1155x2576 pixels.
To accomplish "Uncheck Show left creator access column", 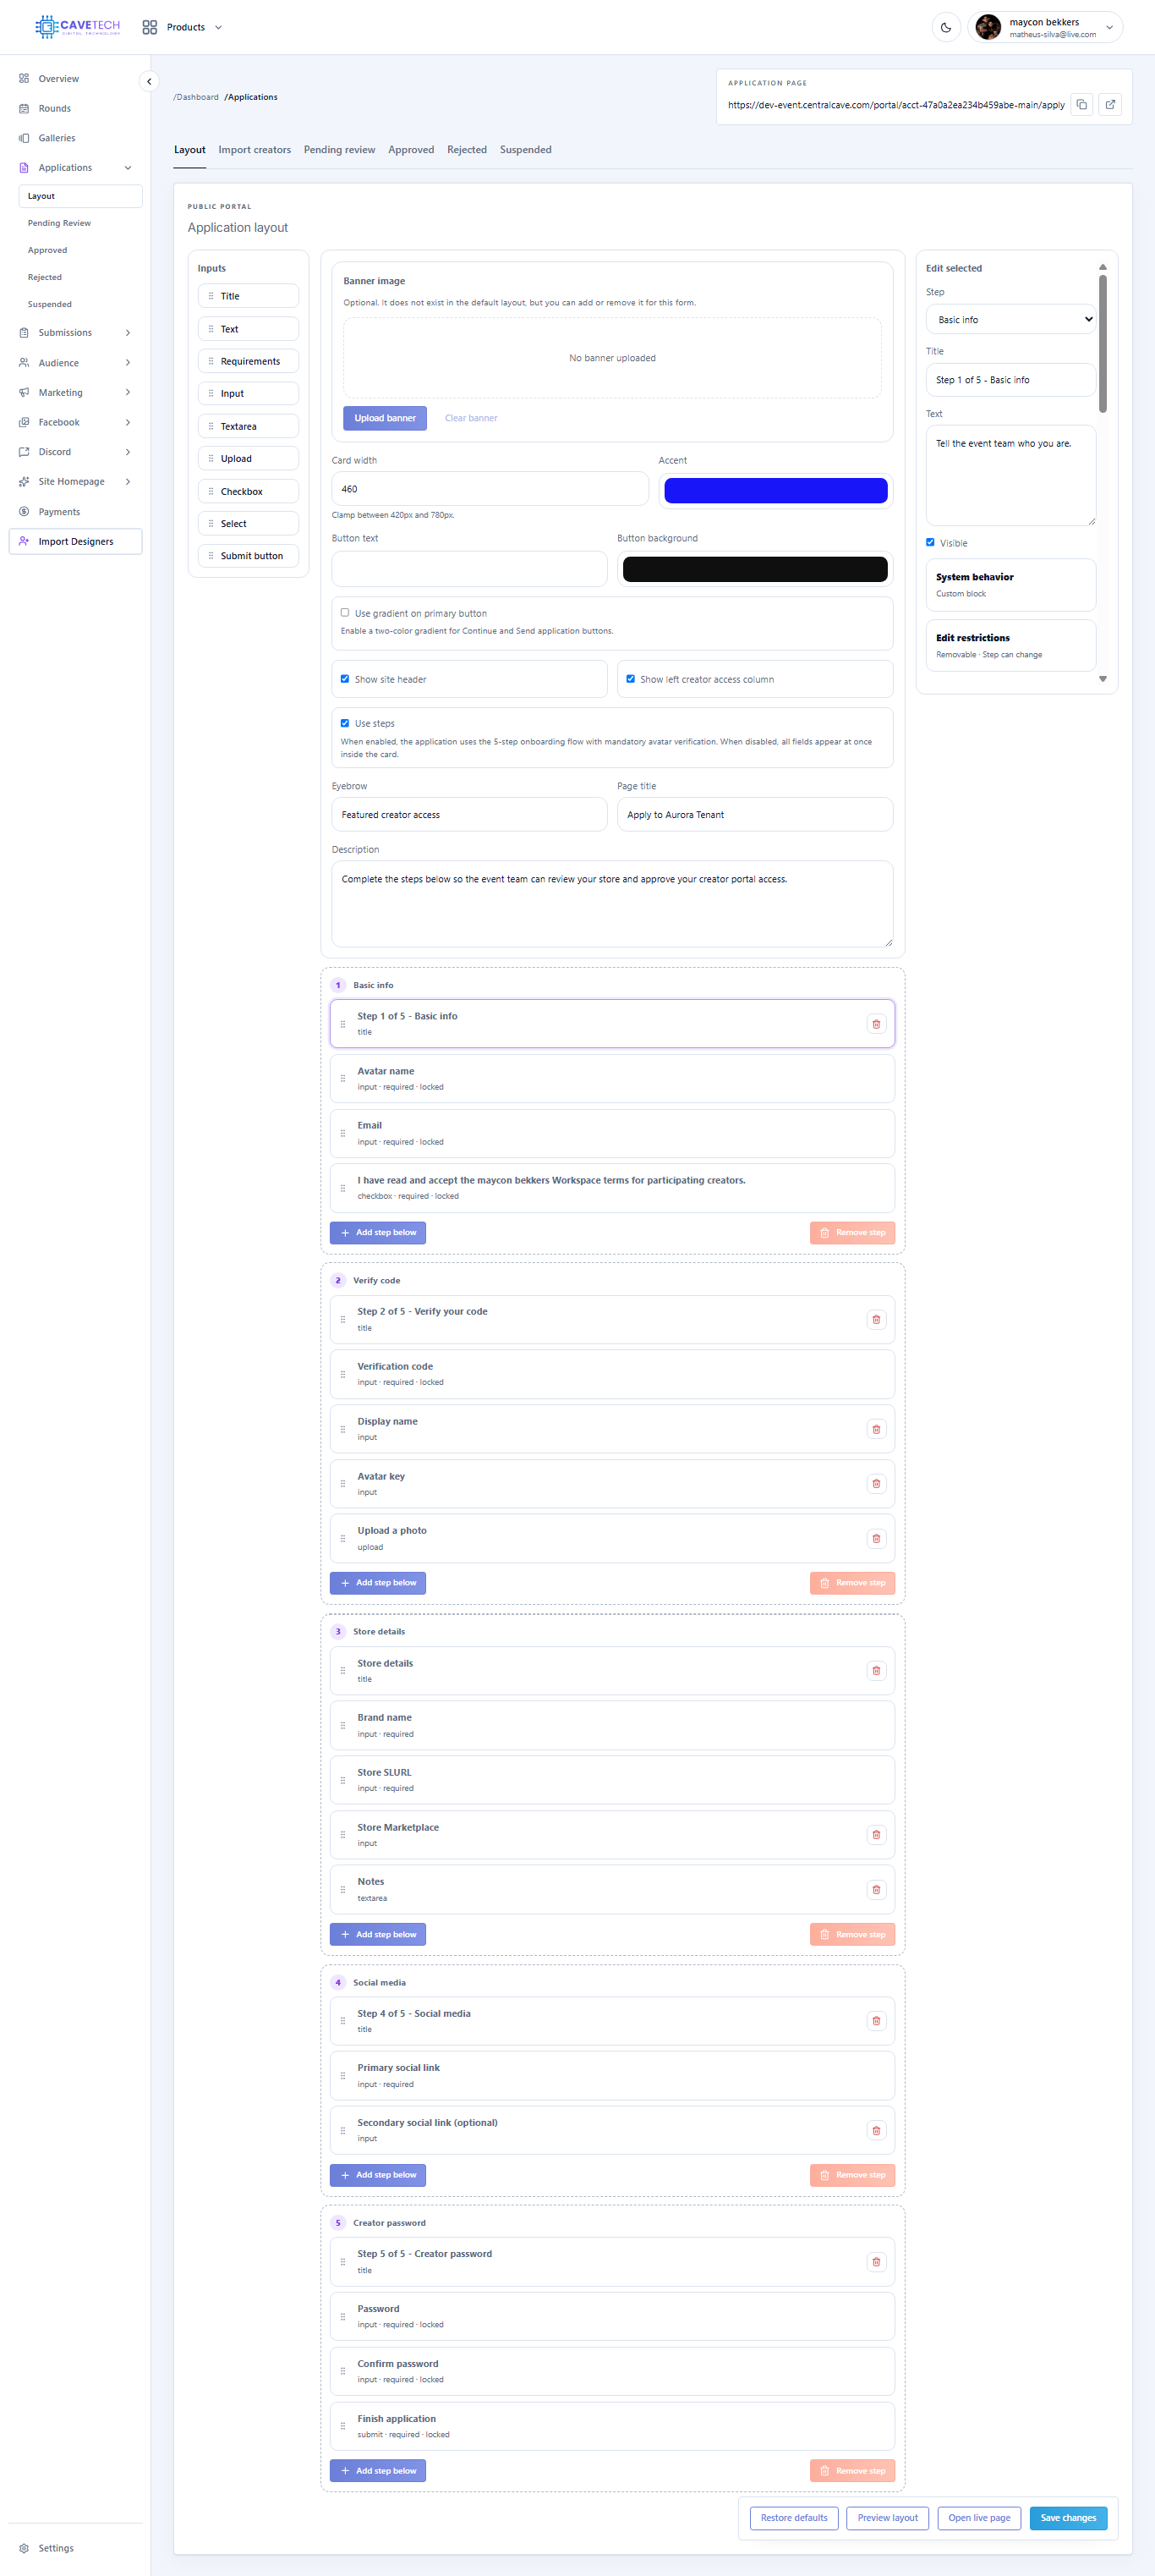I will [631, 679].
